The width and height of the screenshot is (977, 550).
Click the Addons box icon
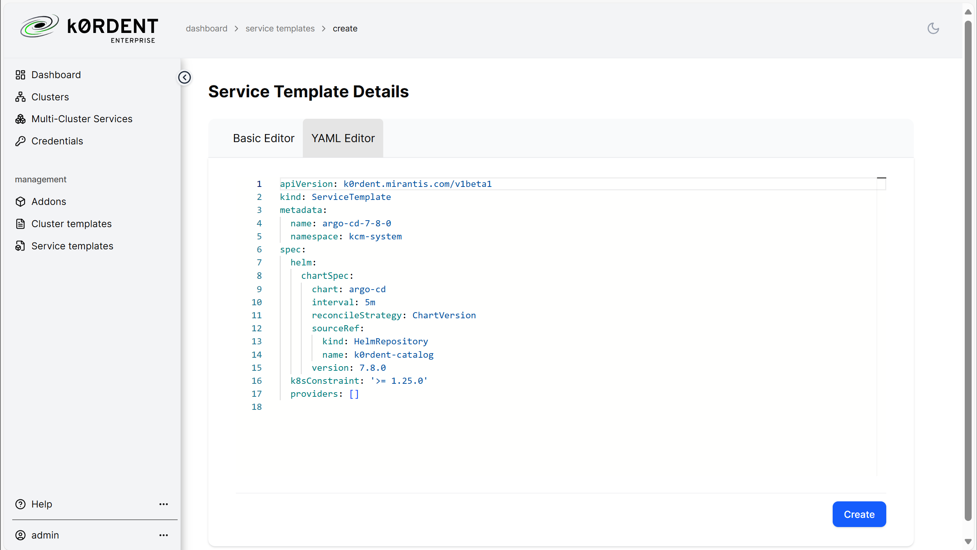click(x=20, y=201)
